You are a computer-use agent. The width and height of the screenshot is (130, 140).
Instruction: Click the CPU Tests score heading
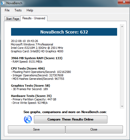click(x=28, y=68)
